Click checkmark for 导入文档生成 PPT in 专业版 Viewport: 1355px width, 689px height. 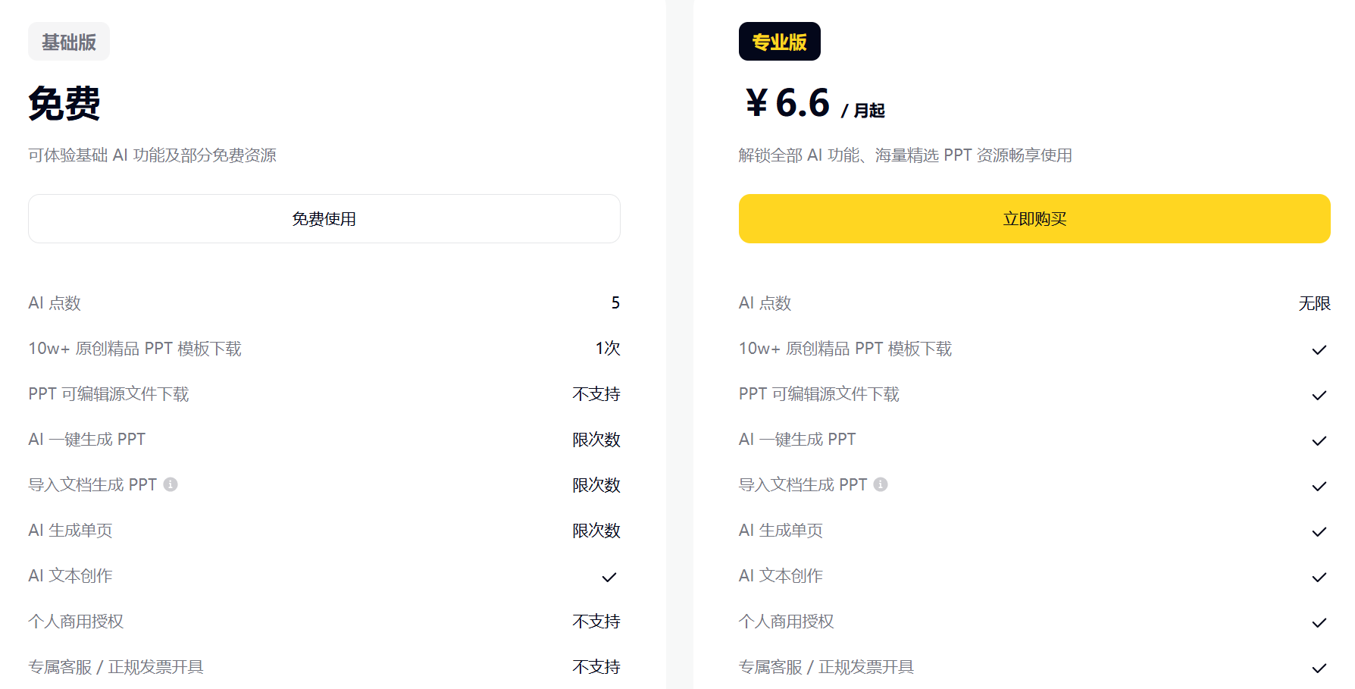[x=1319, y=486]
